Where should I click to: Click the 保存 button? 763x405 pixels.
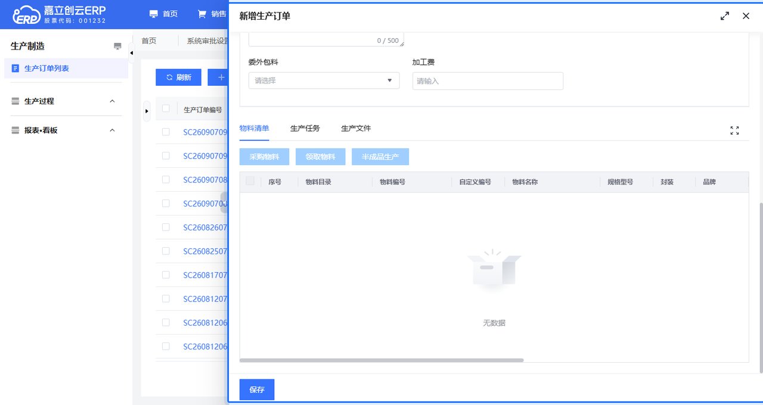tap(257, 390)
